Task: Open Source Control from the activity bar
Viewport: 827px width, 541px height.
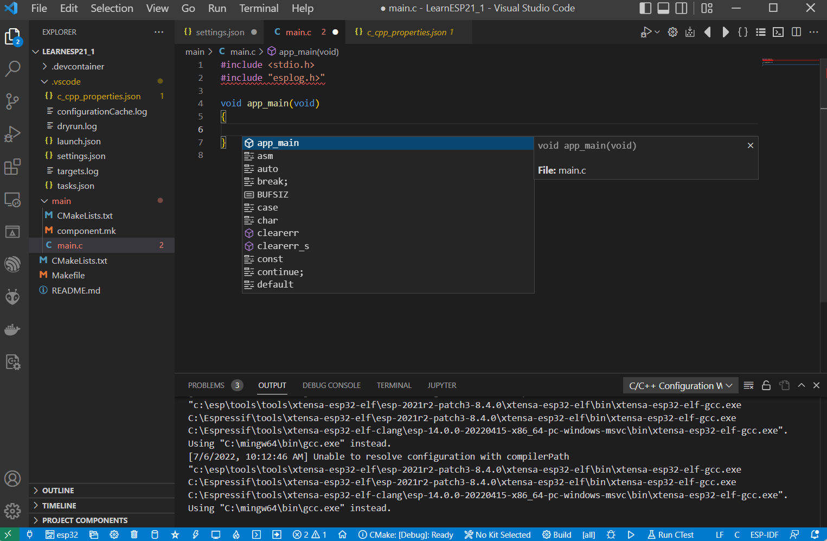Action: click(12, 101)
